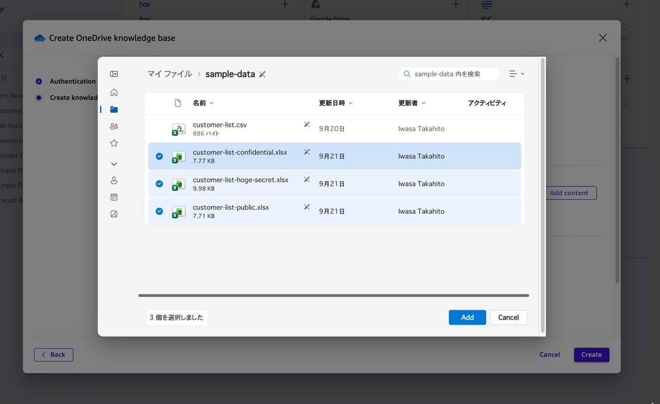This screenshot has width=660, height=404.
Task: Open customer-list-confidential.xlsx file name
Action: click(x=240, y=152)
